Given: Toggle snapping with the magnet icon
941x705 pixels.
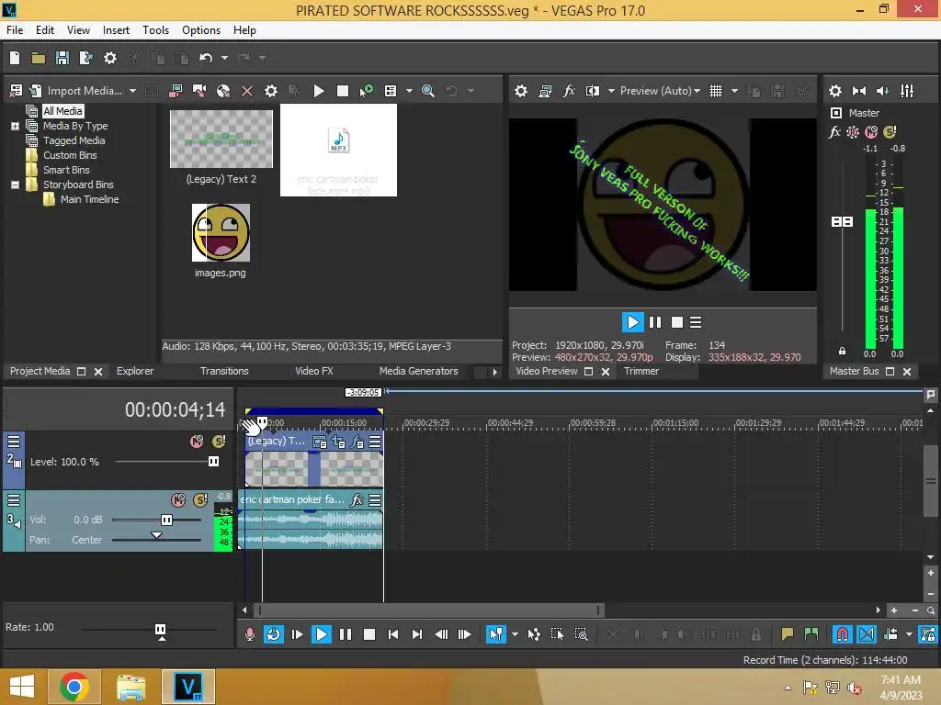Looking at the screenshot, I should point(842,633).
